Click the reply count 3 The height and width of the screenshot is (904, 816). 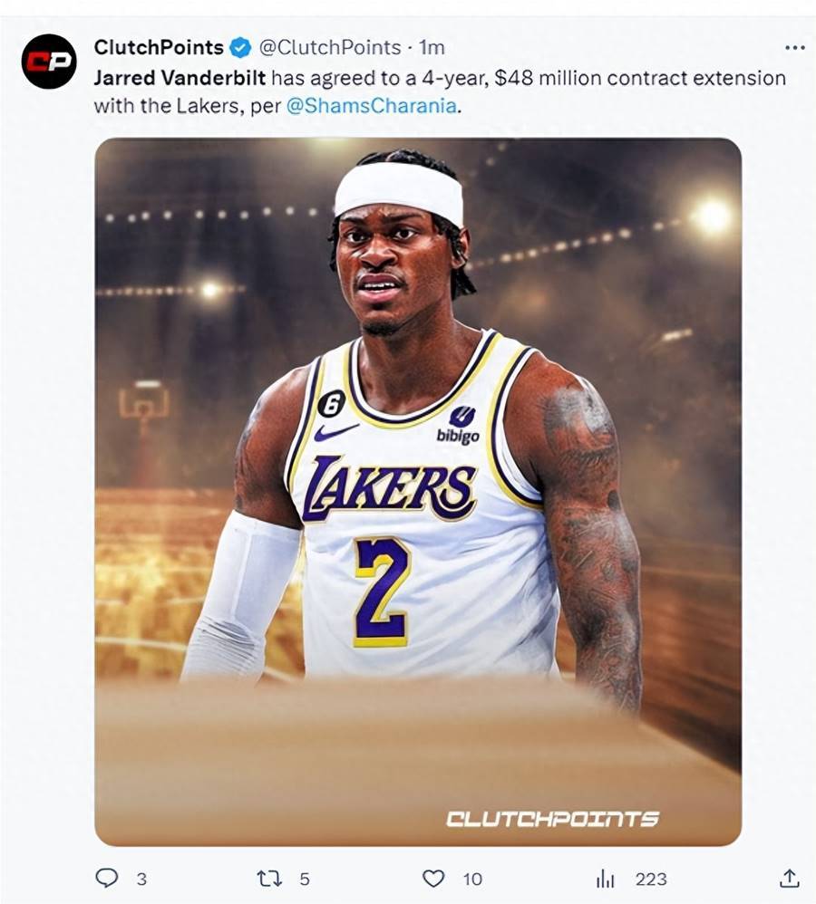141,879
